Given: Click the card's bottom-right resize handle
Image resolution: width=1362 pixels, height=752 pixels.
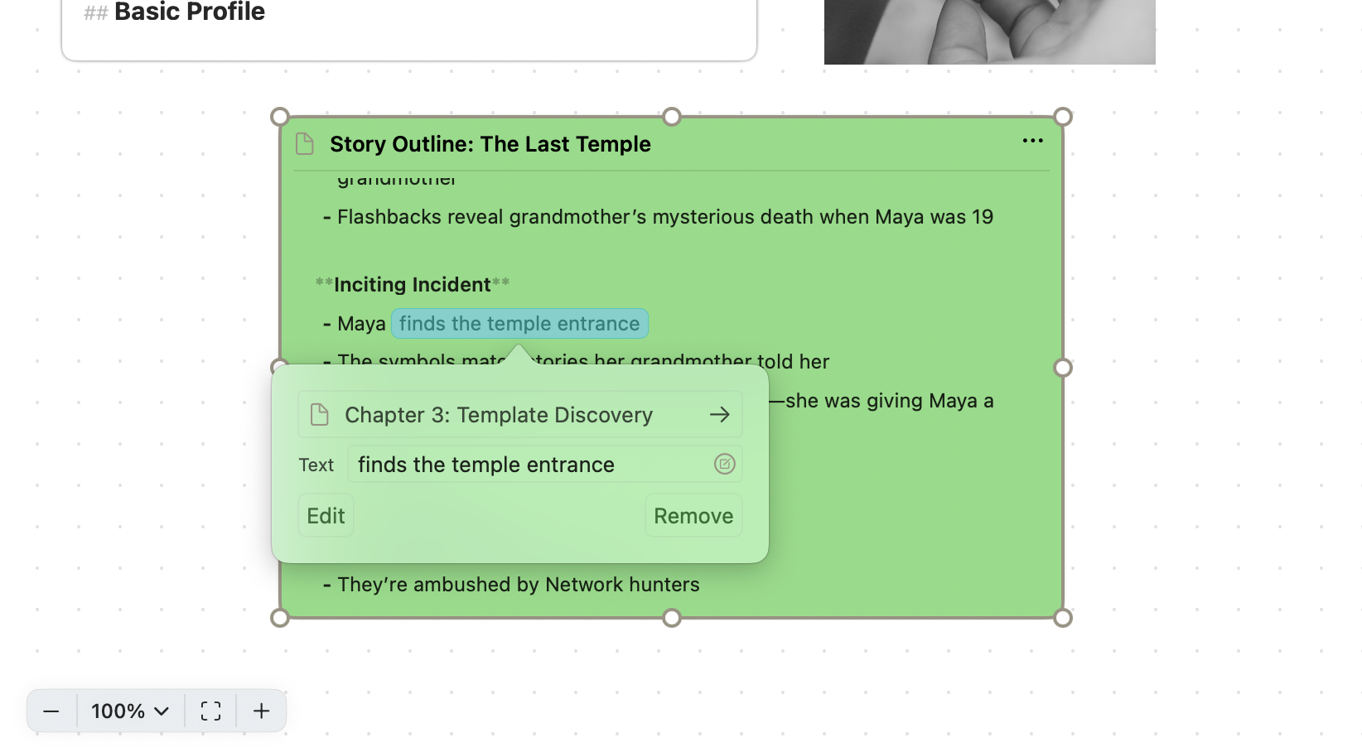Looking at the screenshot, I should pos(1063,618).
